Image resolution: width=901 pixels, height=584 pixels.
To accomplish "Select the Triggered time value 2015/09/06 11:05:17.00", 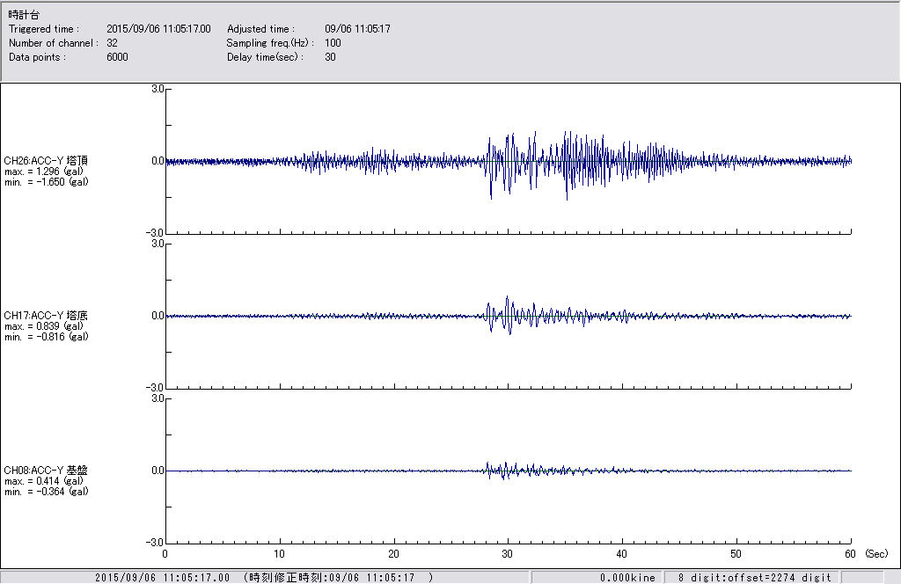I will [x=165, y=29].
